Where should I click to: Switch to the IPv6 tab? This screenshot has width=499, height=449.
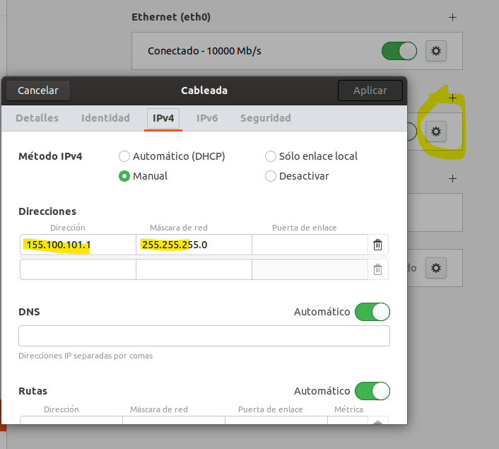tap(206, 118)
